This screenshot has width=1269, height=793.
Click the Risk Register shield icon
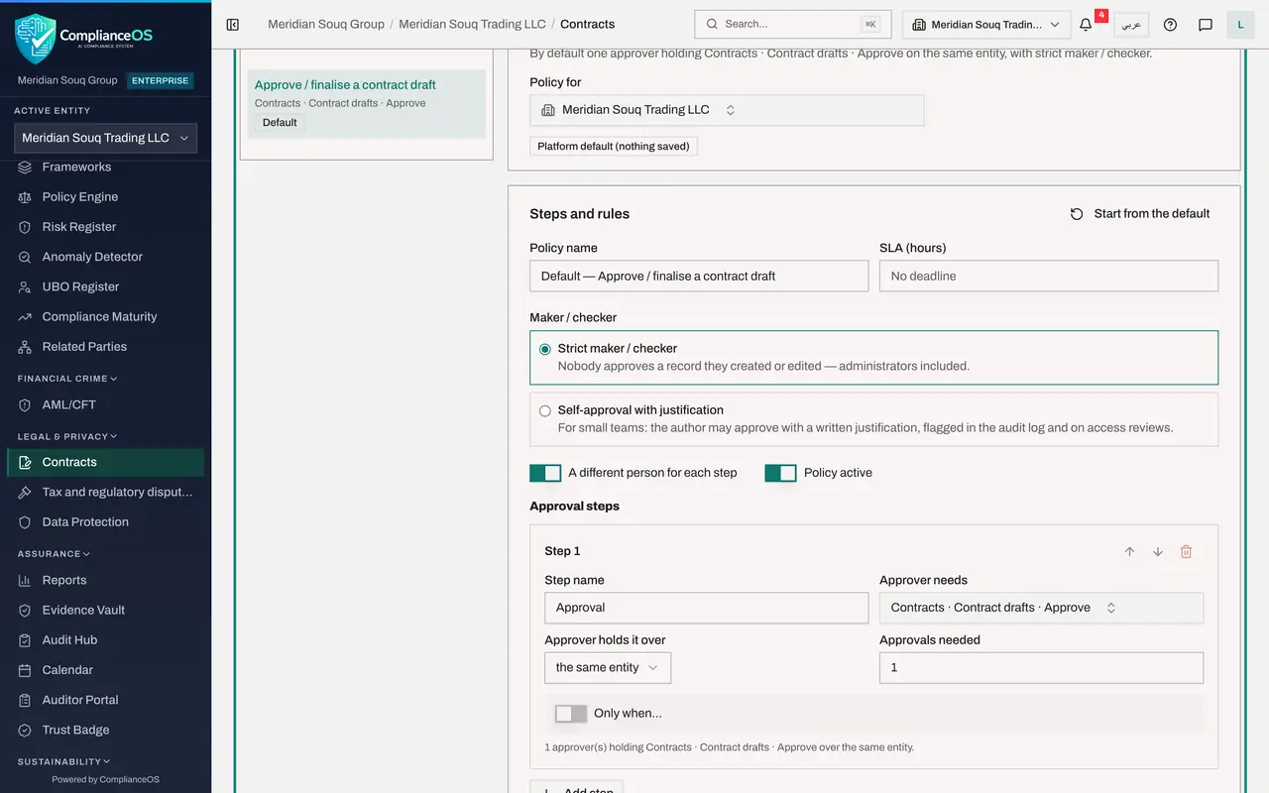pyautogui.click(x=25, y=227)
